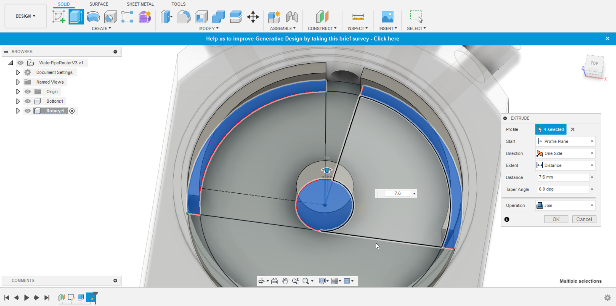The height and width of the screenshot is (306, 616).
Task: Toggle activate radio button on Rotary:1
Action: (72, 111)
